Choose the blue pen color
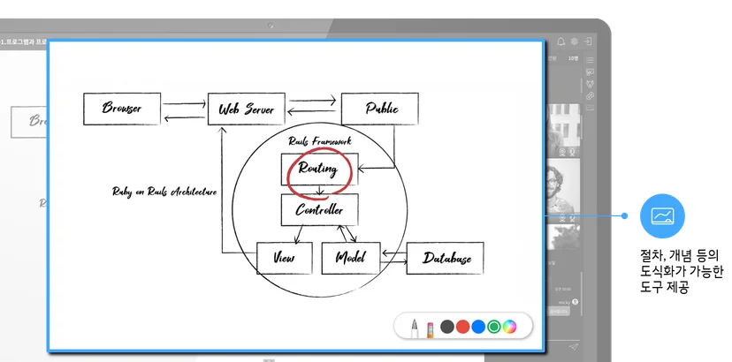Viewport: 732px width, 362px height. 478,327
